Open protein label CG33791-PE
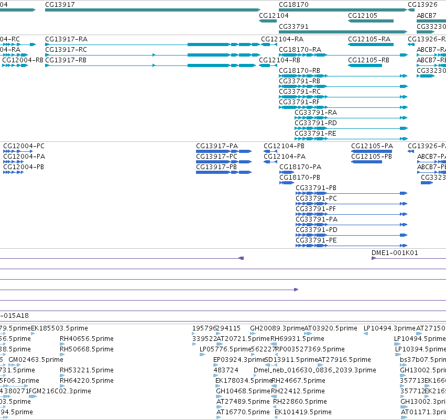The image size is (446, 420). [317, 241]
